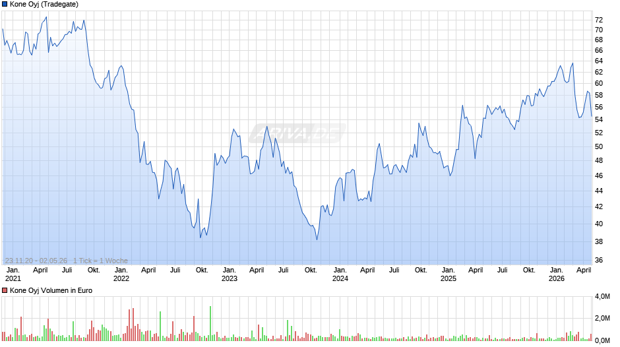This screenshot has width=620, height=347.
Task: Click the 'Jan. 2024' time axis label
Action: pyautogui.click(x=340, y=274)
